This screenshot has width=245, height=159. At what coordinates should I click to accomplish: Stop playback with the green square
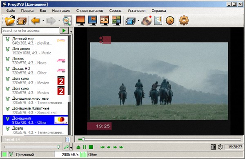click(x=91, y=147)
